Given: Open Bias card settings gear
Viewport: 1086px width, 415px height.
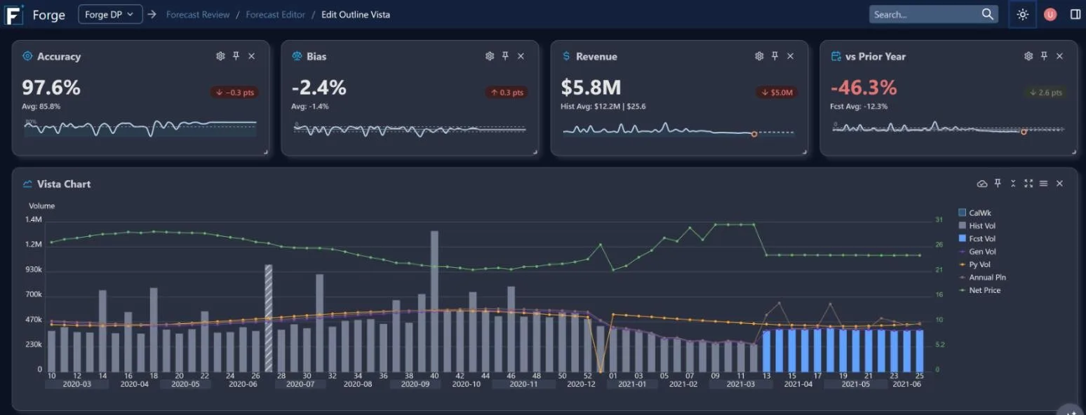Looking at the screenshot, I should pos(490,56).
